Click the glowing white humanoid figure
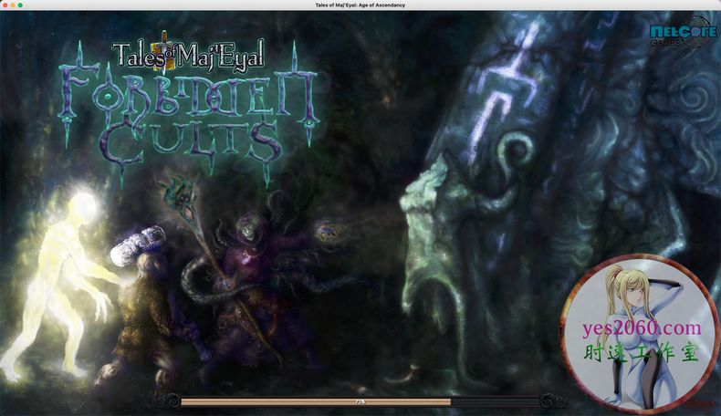 click(57, 274)
